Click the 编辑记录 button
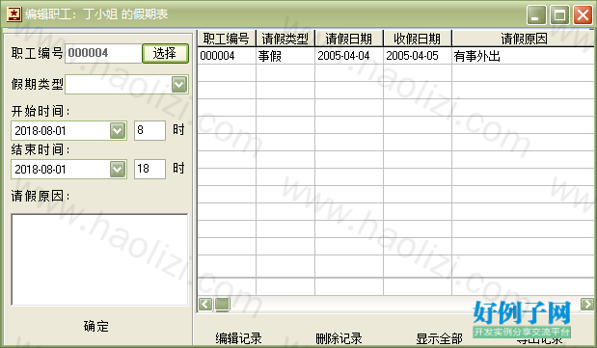597x348 pixels. click(x=239, y=338)
